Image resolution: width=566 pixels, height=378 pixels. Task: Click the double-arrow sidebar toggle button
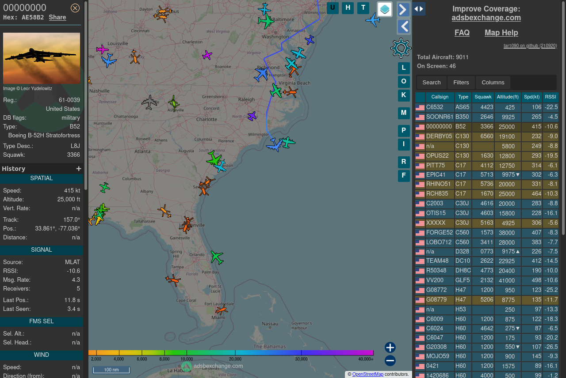coord(419,9)
